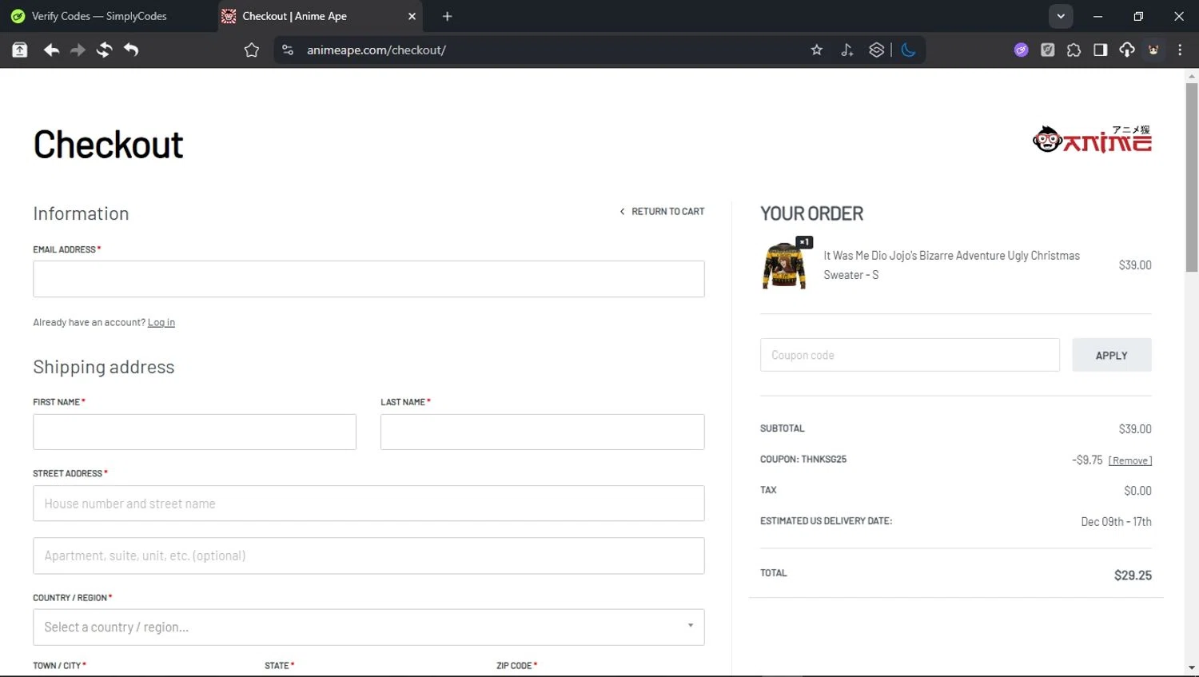Click the scrollbar up arrow
Screen dimensions: 1199x677
coord(1192,77)
